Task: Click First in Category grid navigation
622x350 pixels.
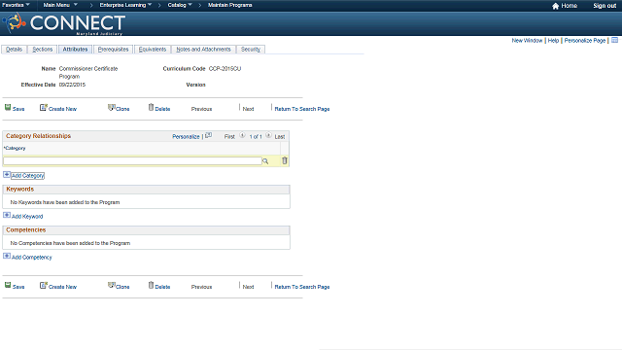Action: pos(229,136)
